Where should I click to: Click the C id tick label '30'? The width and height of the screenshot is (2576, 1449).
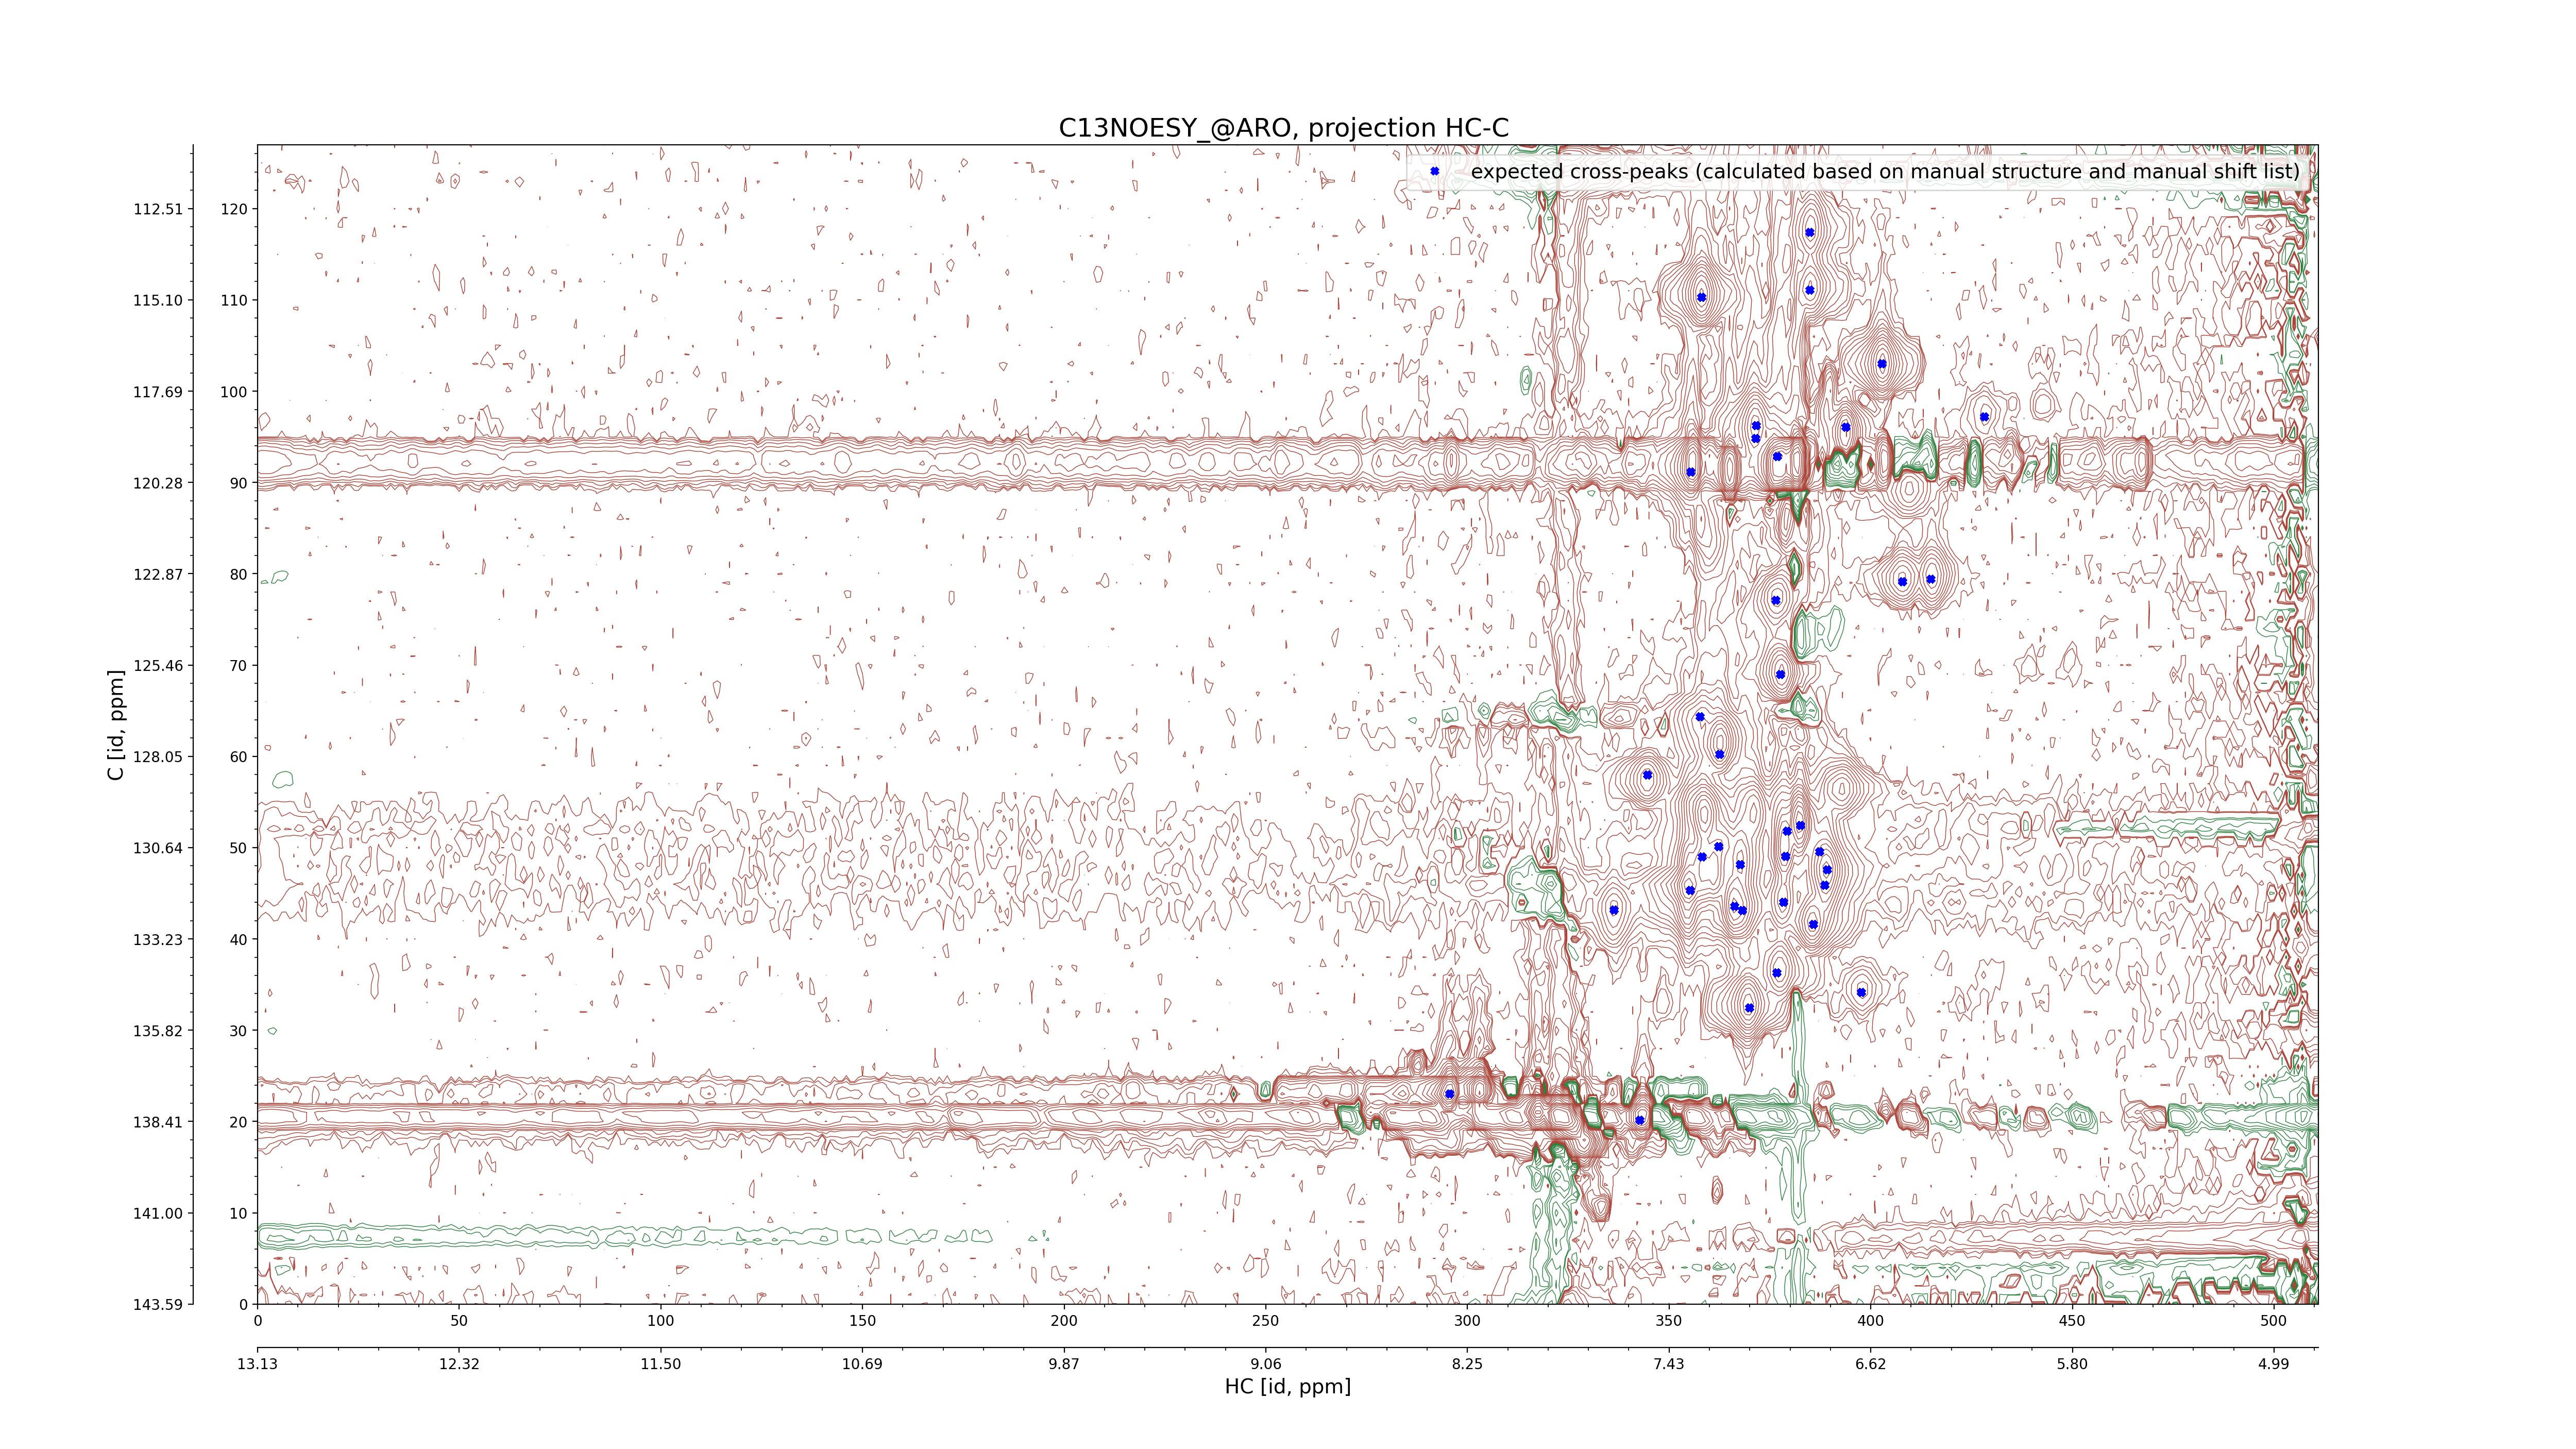[x=238, y=1031]
